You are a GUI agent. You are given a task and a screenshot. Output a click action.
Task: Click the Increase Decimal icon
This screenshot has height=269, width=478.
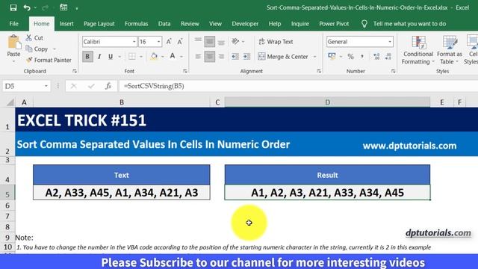tap(376, 57)
